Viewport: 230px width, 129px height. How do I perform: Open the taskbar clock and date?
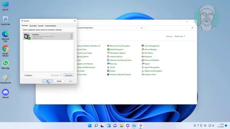click(x=221, y=125)
